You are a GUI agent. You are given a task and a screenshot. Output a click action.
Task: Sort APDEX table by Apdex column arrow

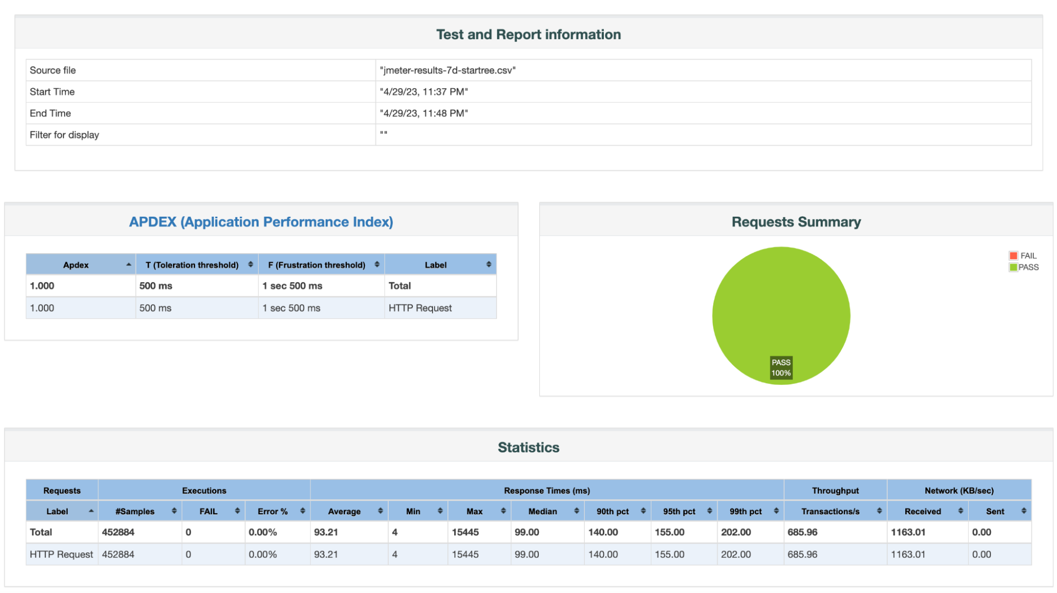[x=128, y=264]
